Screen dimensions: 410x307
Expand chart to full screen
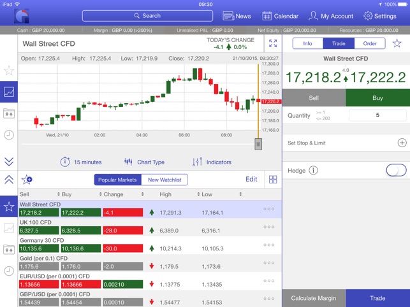273,43
